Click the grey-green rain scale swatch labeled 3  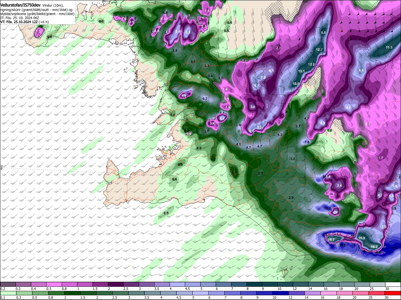pos(137,293)
